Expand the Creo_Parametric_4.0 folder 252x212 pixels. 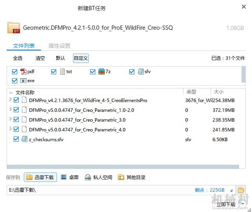coord(11,129)
